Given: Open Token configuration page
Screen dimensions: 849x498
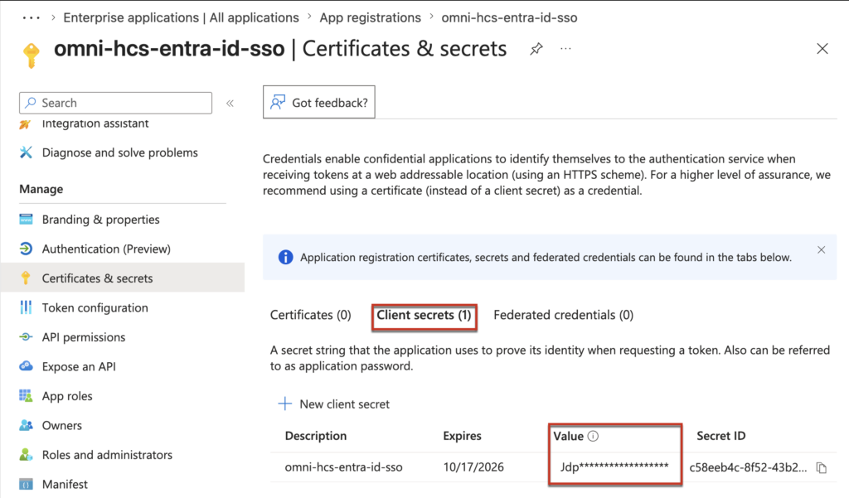Looking at the screenshot, I should pos(95,307).
